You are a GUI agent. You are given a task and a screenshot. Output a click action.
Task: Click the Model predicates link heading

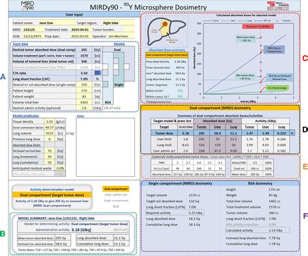pyautogui.click(x=25, y=116)
